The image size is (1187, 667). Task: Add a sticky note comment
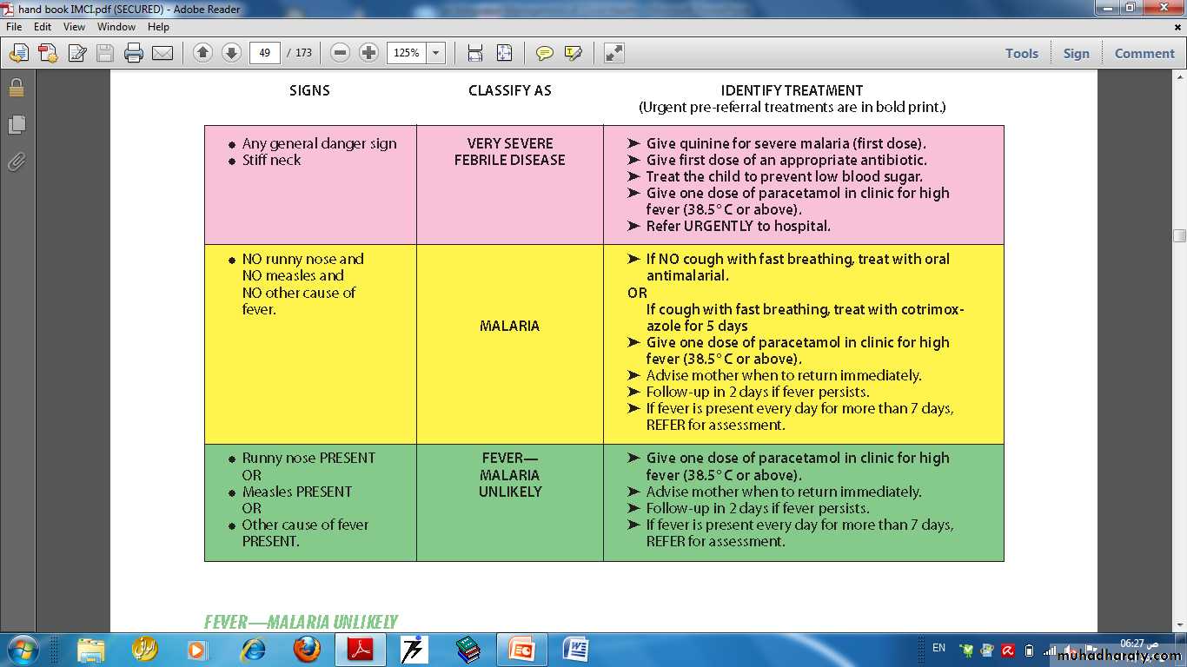point(544,53)
